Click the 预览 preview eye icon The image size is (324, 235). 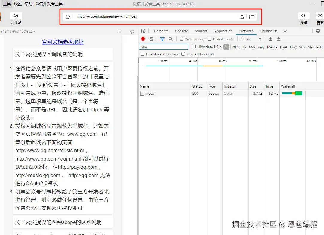coord(303,15)
